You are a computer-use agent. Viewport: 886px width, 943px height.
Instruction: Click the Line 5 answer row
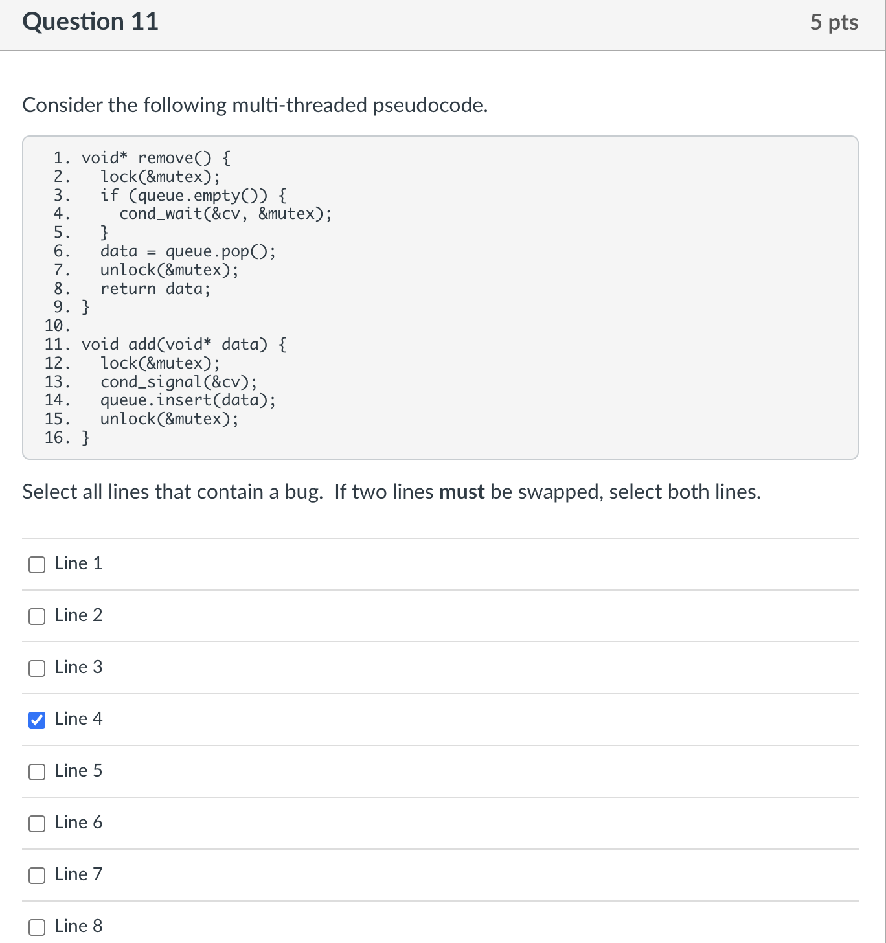[259, 771]
